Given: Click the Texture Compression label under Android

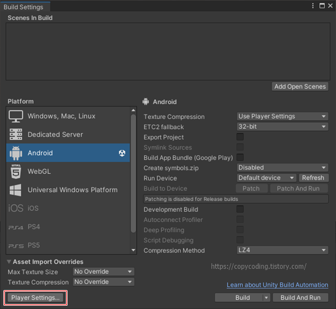Looking at the screenshot, I should click(174, 117).
